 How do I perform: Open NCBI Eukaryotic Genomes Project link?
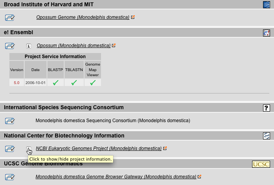pyautogui.click(x=99, y=148)
